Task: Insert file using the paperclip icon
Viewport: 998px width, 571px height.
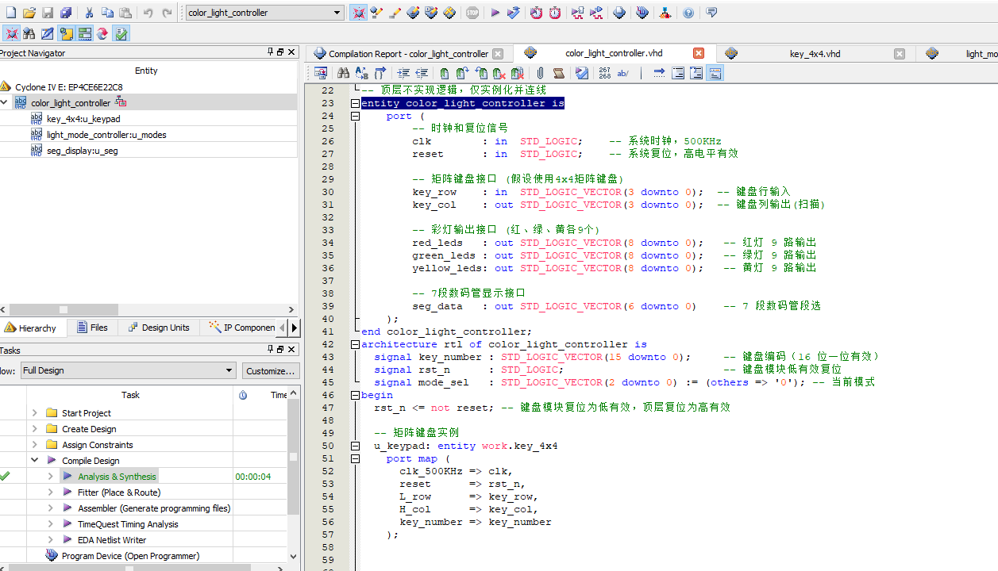Action: tap(540, 73)
